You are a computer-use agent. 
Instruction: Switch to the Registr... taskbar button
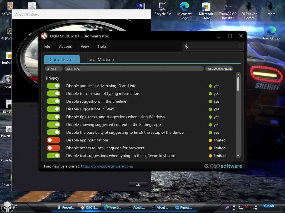(x=183, y=207)
